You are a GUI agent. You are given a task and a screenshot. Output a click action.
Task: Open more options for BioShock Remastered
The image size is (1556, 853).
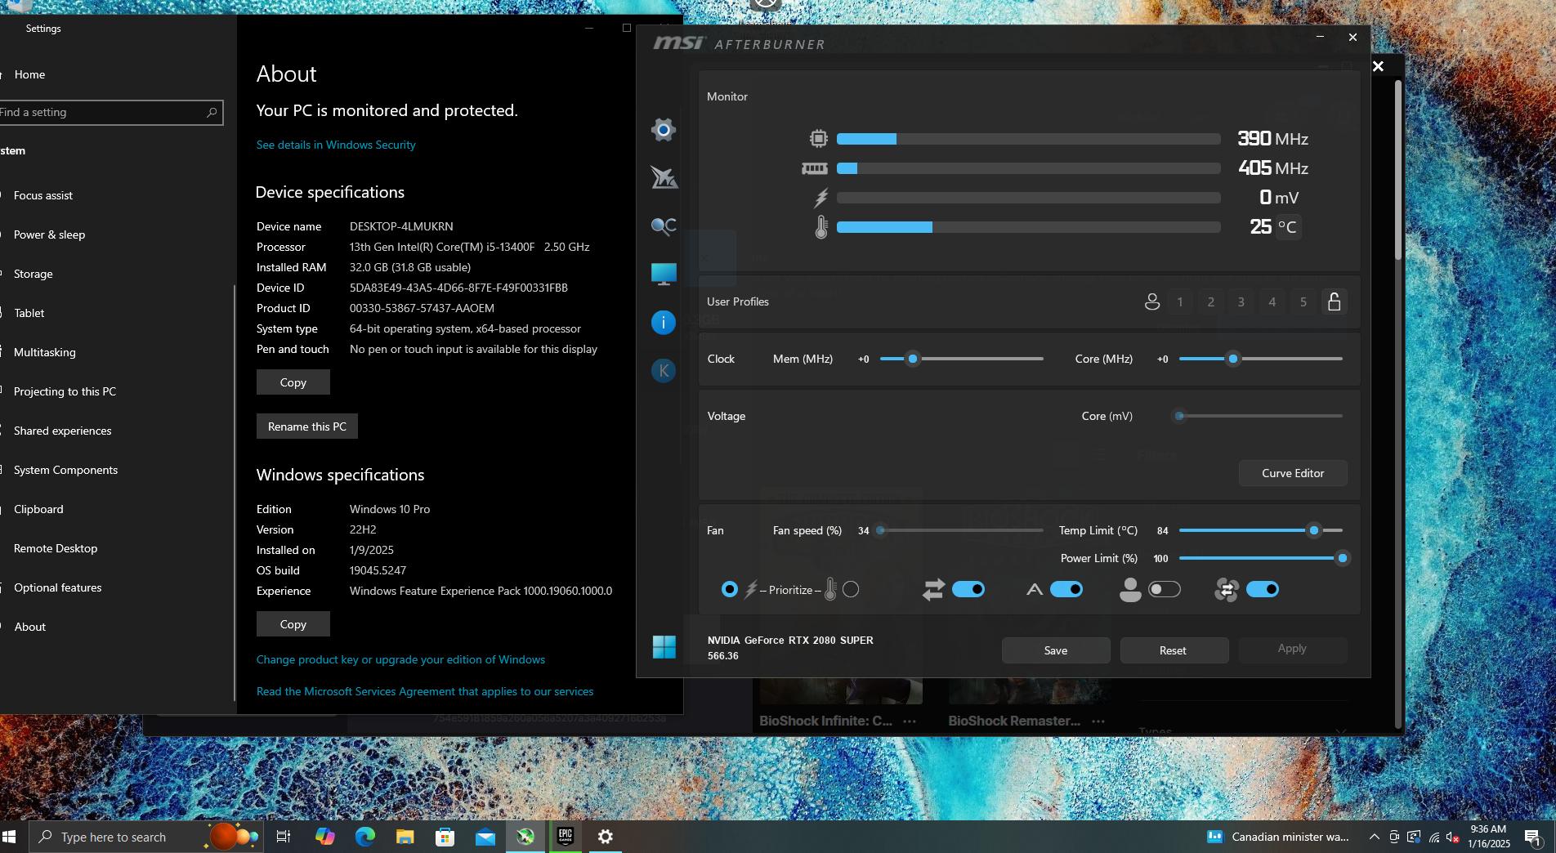pos(1098,721)
